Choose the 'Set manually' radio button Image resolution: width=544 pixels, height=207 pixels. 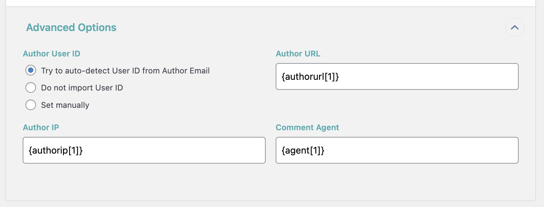pos(31,105)
